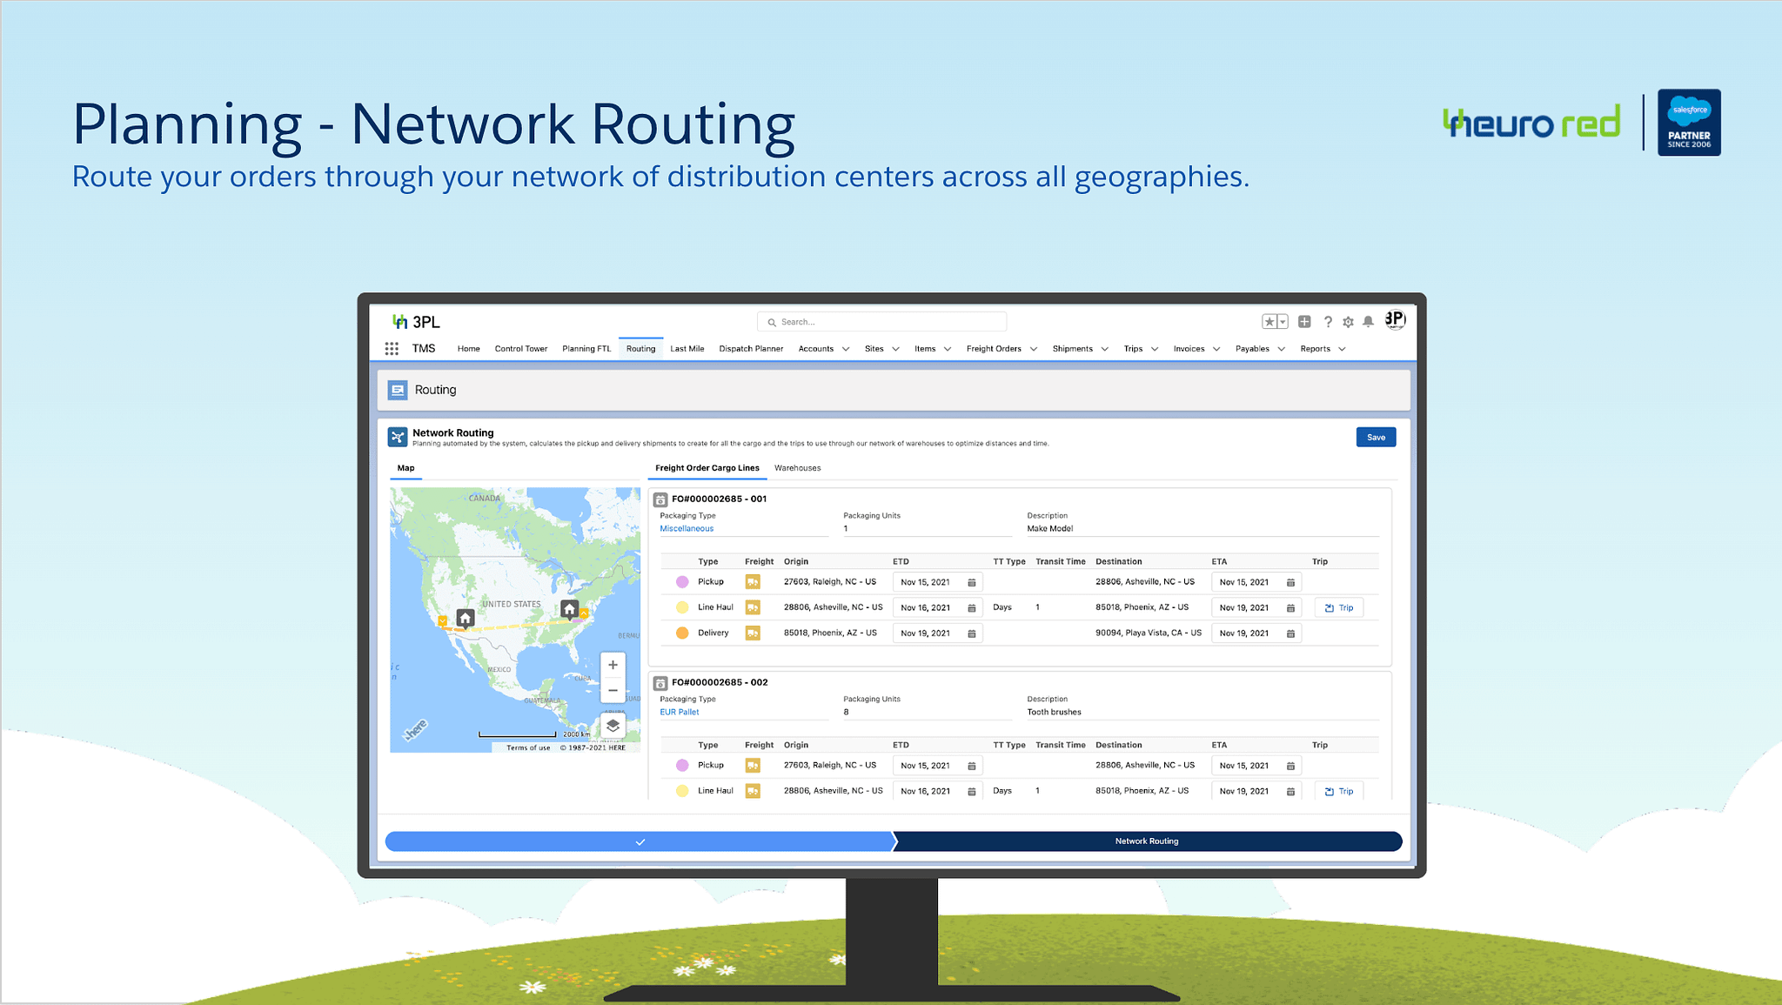
Task: Select the Freight Order Cargo Lines tab
Action: pos(707,468)
